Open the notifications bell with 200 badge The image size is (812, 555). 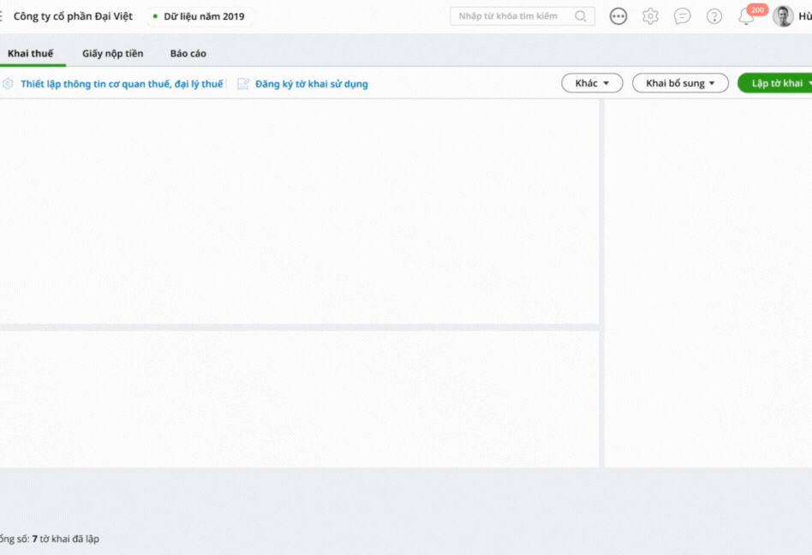[747, 17]
